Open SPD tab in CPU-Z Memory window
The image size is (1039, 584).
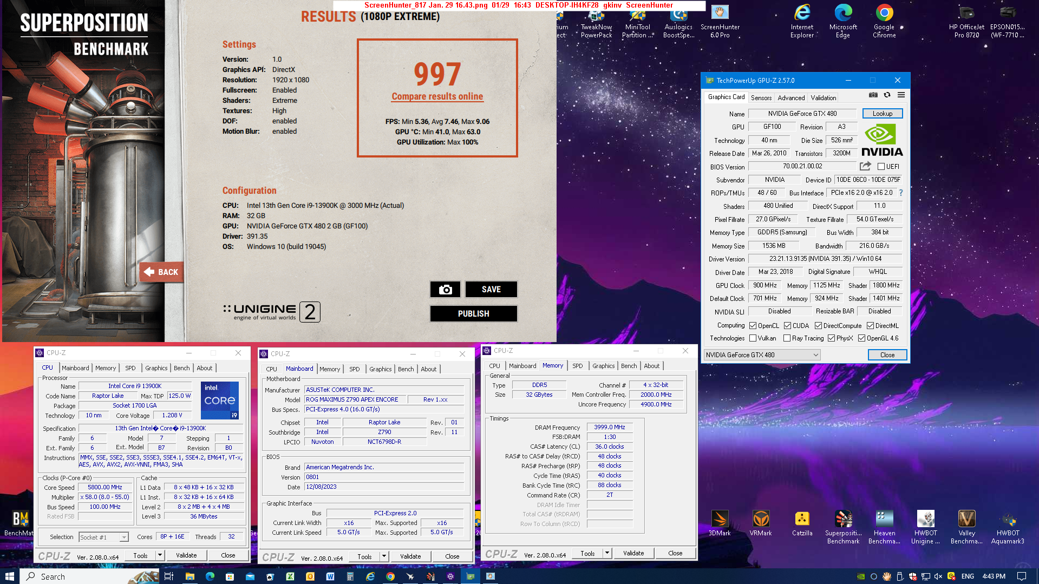click(x=578, y=366)
